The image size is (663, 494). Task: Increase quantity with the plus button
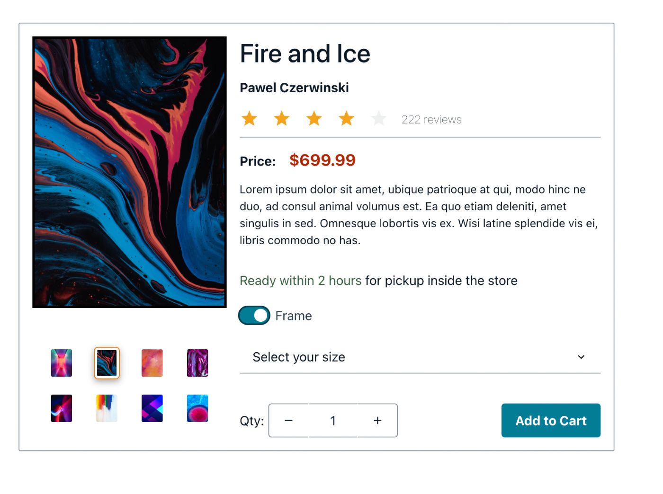377,420
